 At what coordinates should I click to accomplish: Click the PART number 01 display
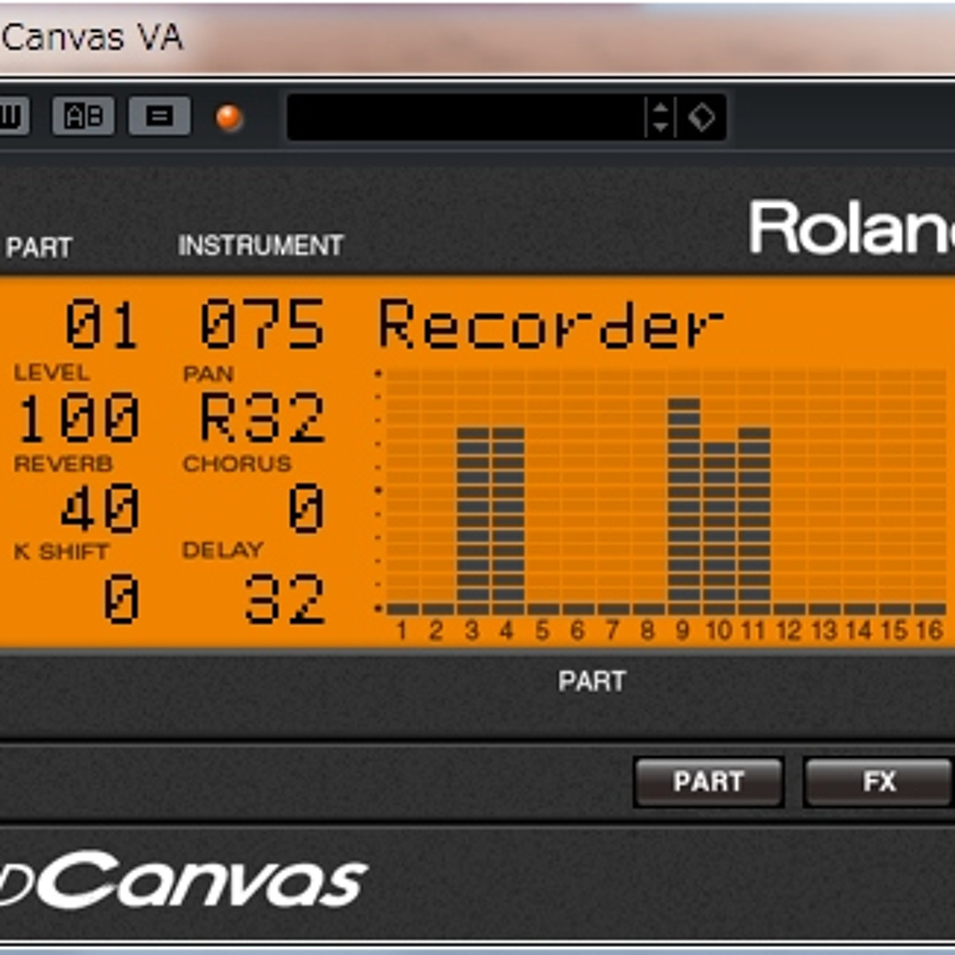coord(97,323)
